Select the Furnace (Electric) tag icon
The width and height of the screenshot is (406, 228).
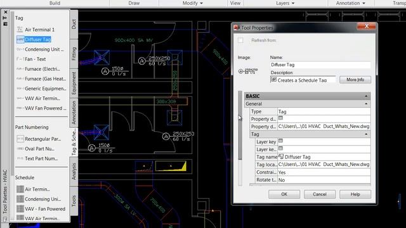click(x=20, y=69)
